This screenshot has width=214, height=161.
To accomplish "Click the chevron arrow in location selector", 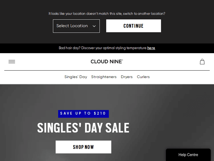I will (x=94, y=26).
